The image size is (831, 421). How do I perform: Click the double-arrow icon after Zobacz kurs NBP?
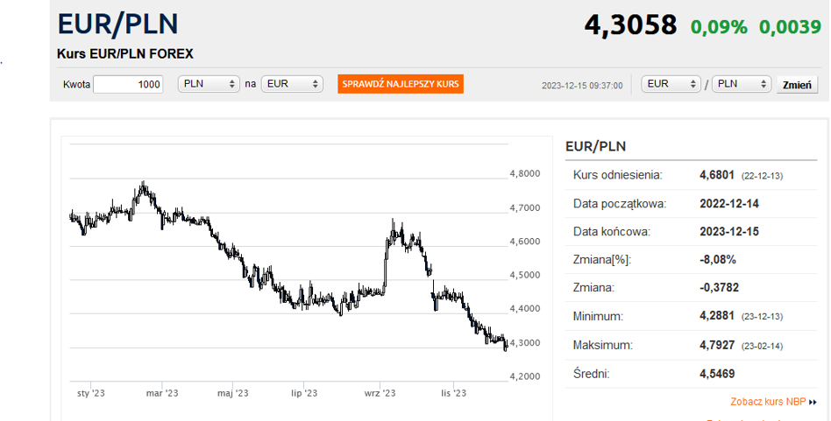(813, 403)
